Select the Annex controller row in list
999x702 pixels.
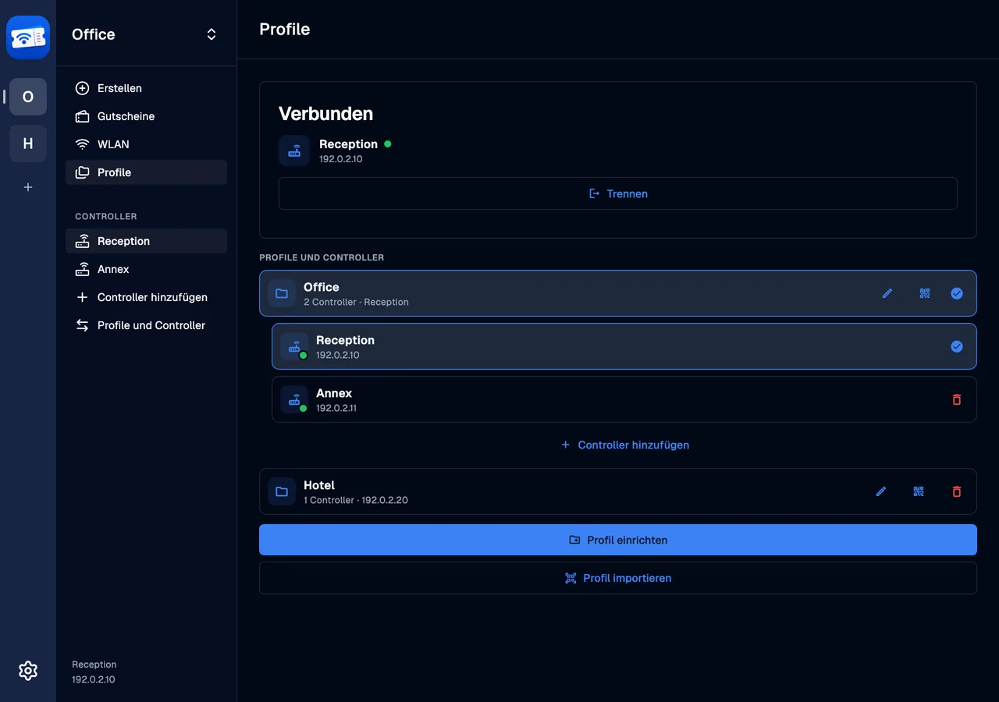[x=624, y=399]
